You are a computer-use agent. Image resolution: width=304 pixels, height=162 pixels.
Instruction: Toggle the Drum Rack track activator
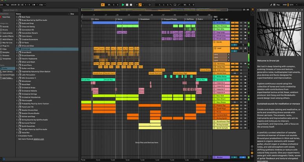pyautogui.click(x=235, y=23)
